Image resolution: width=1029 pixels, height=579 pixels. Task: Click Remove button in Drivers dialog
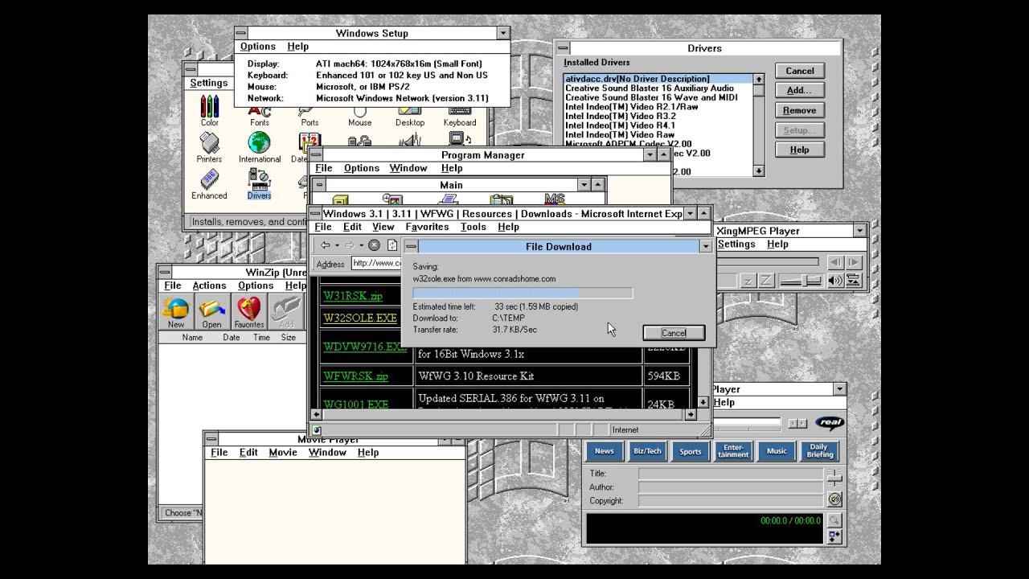click(x=799, y=110)
